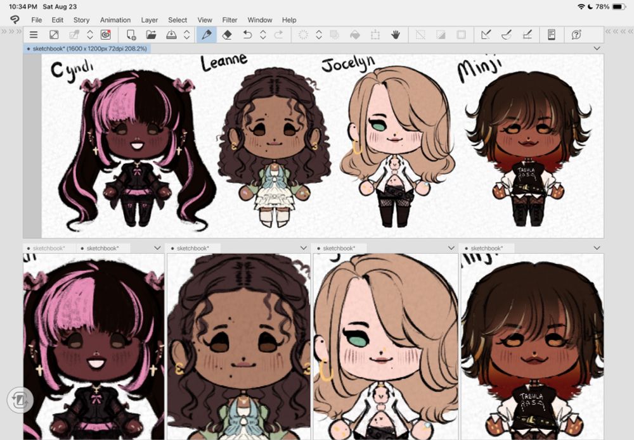Select sketchbook tab in Leanne window
Viewport: 634px width, 440px height.
click(193, 248)
